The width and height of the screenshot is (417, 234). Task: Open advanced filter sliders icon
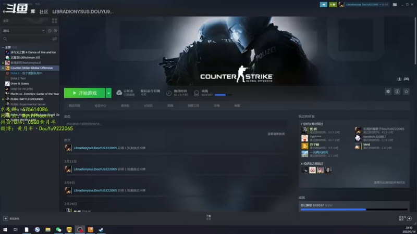[55, 39]
